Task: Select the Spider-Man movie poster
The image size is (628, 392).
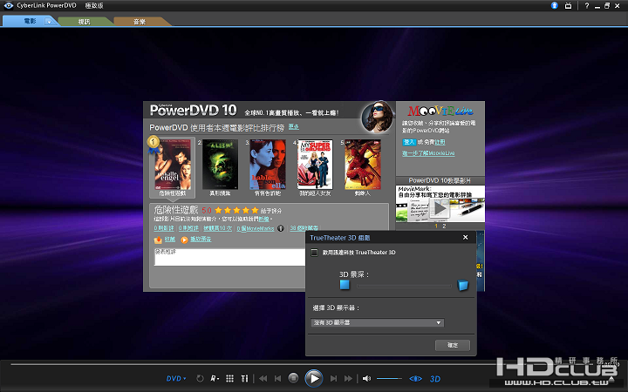Action: click(363, 165)
